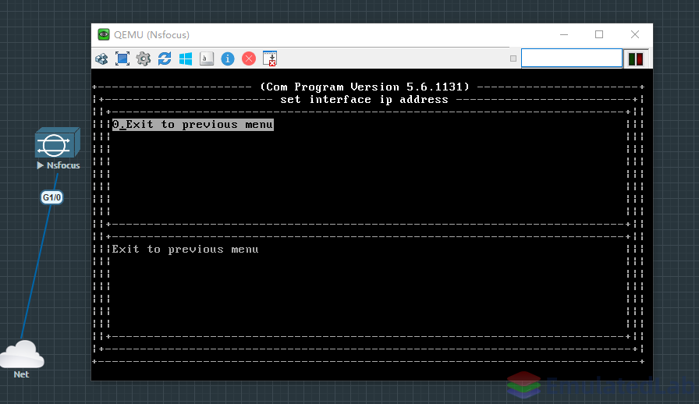Click the blue refresh arrows icon
699x404 pixels.
click(x=165, y=58)
